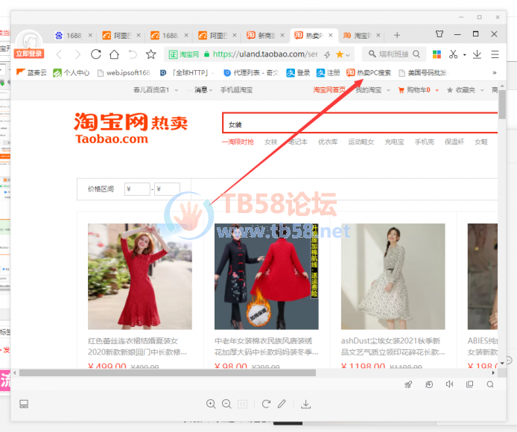
Task: Expand the 购物车 cart dropdown
Action: pos(437,90)
